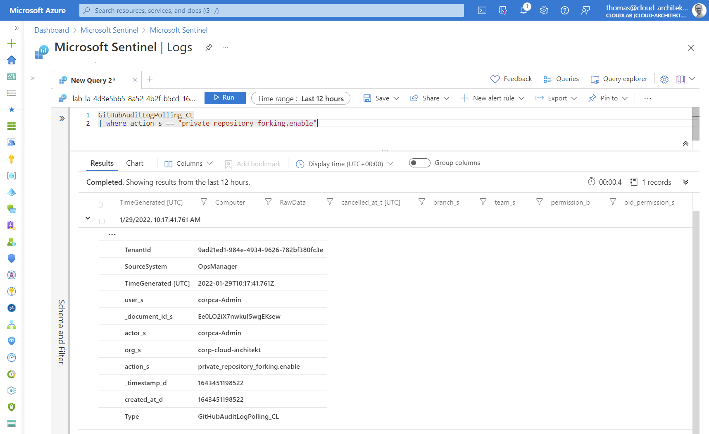The image size is (709, 434).
Task: Check the 1/29/2022 result row checkbox
Action: click(x=102, y=221)
